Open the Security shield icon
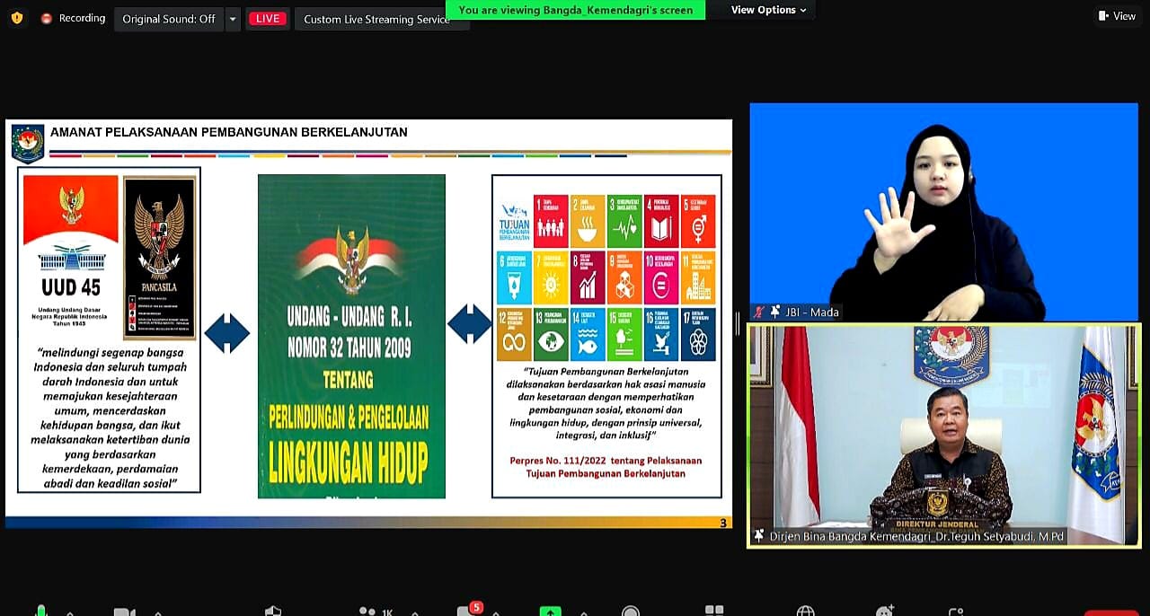Image resolution: width=1150 pixels, height=616 pixels. 273,612
